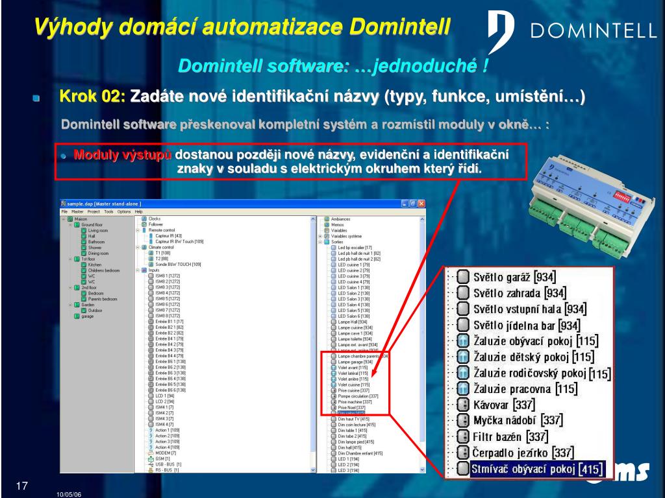Collapse the Climate control node

138,247
